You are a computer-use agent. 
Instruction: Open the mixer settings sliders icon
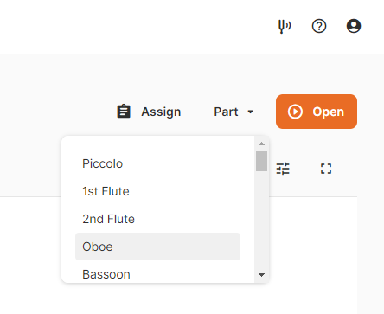point(283,169)
